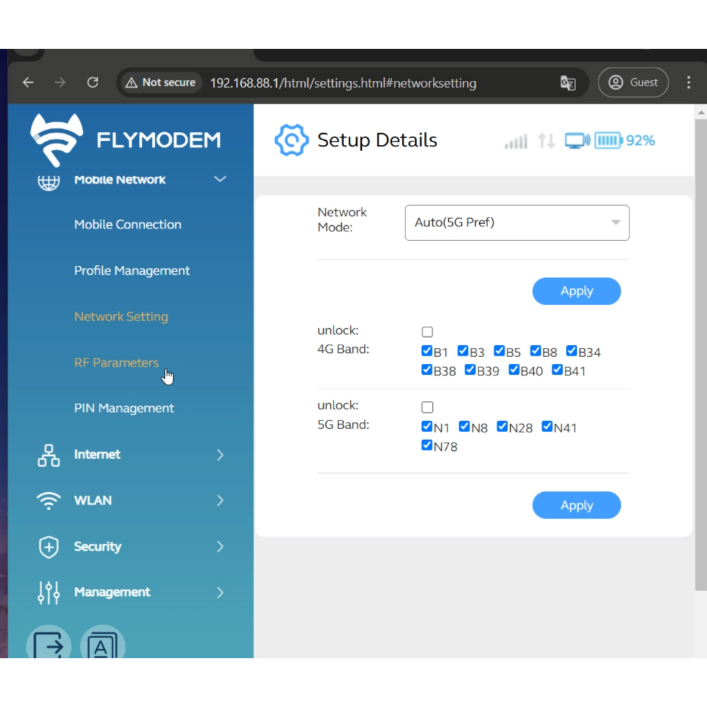This screenshot has height=707, width=707.
Task: Click the signal strength bars icon
Action: (516, 142)
